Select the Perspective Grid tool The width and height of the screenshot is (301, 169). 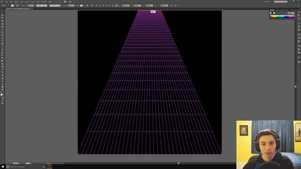pyautogui.click(x=2, y=61)
